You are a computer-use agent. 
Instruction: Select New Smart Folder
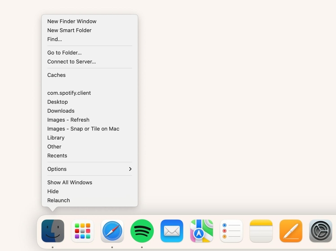tap(89, 30)
